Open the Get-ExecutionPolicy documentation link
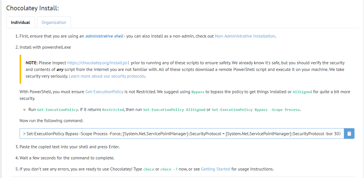 click(x=104, y=92)
